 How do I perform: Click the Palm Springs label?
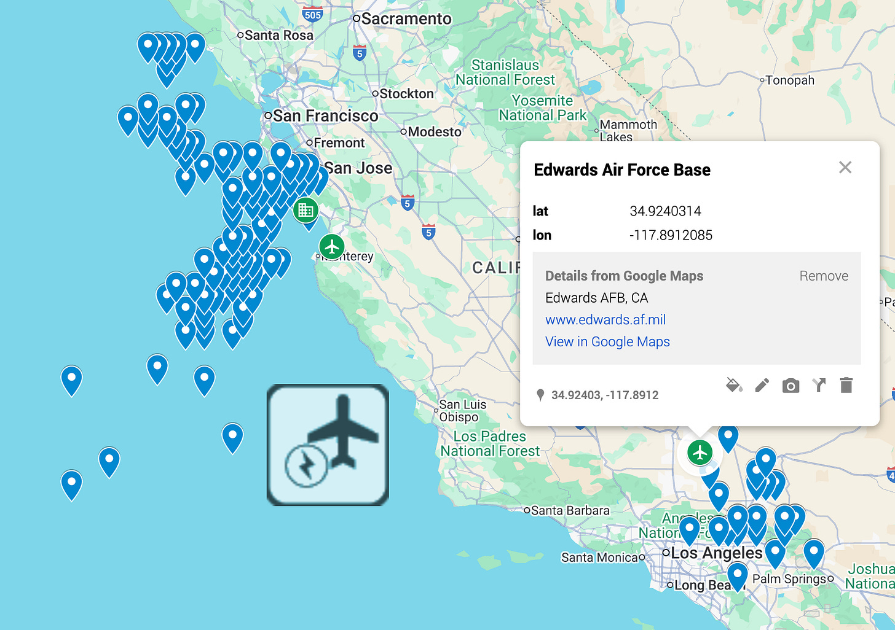pos(789,579)
